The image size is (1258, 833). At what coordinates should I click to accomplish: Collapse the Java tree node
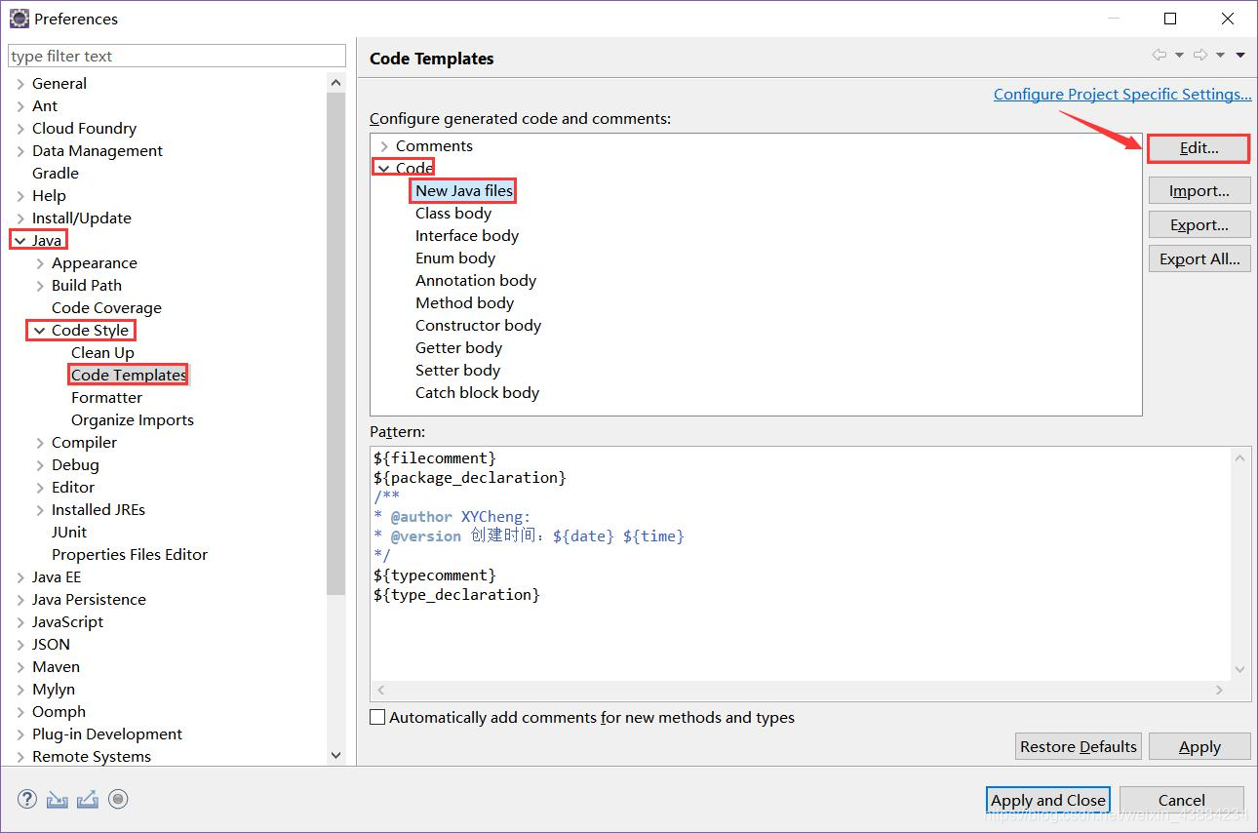[x=20, y=240]
